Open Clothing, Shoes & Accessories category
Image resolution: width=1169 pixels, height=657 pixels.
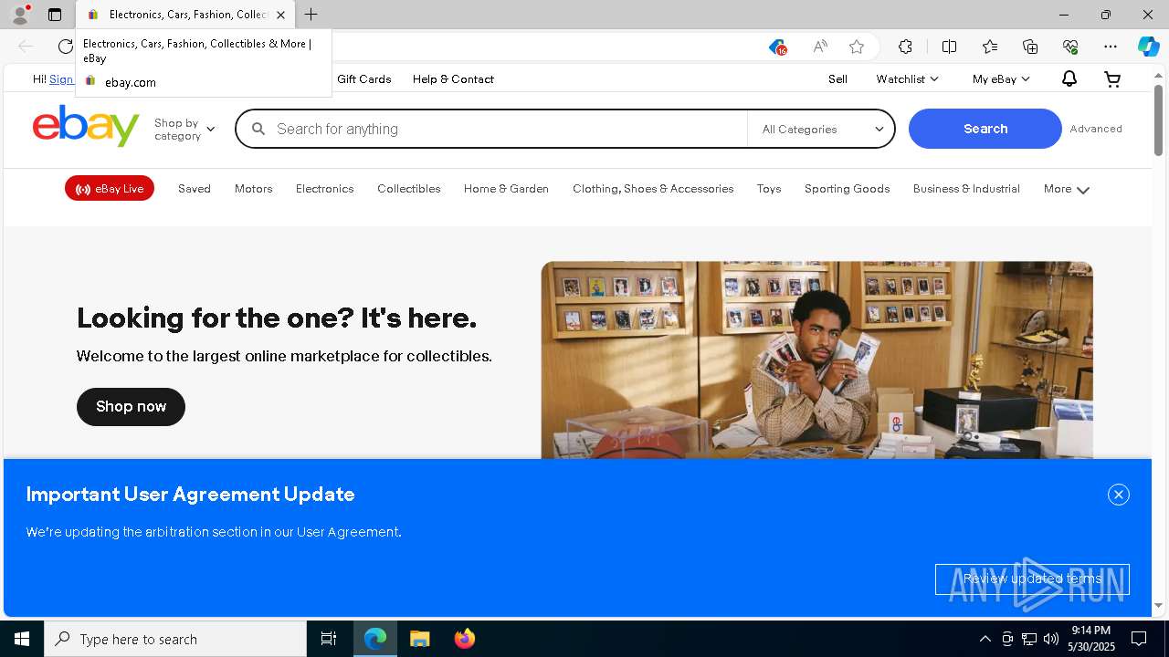point(653,189)
